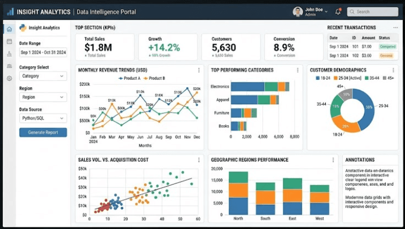
Task: Click the Electronics blue bar segment
Action: [x=247, y=87]
